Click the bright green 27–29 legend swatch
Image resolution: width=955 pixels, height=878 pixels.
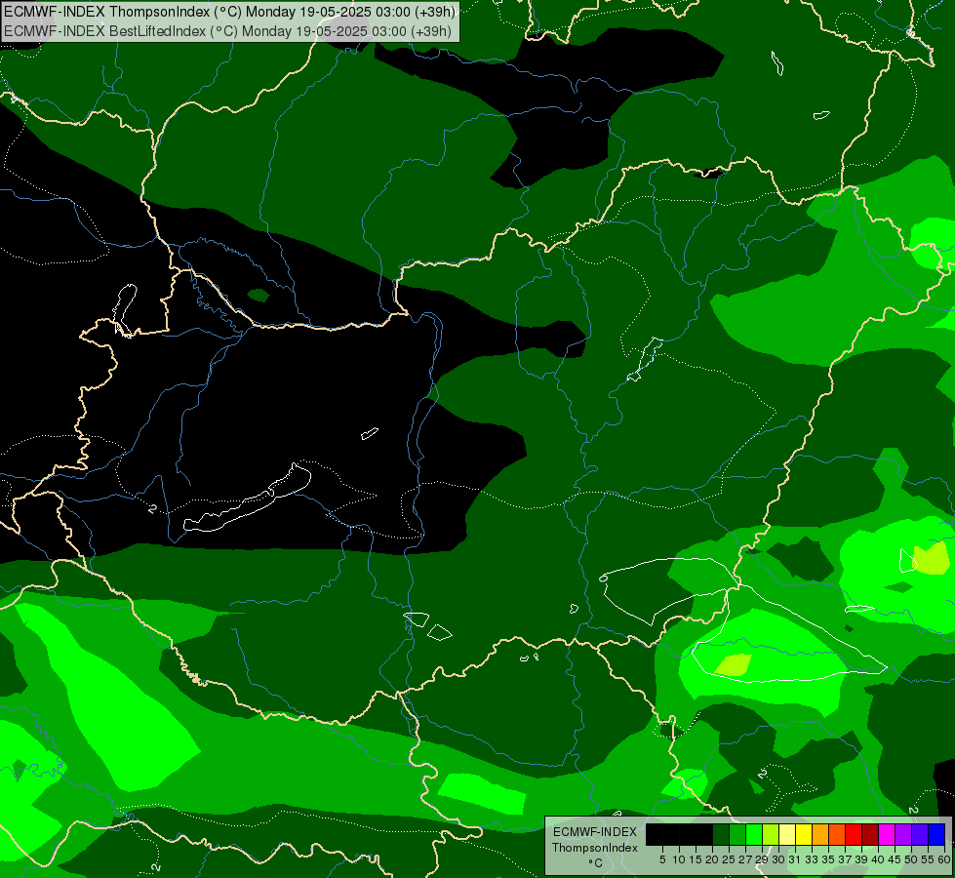(x=754, y=834)
